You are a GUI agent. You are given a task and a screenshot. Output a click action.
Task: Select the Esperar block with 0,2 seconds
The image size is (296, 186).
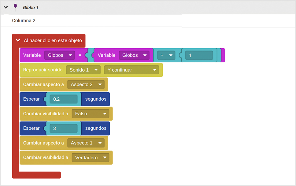[x=65, y=99]
